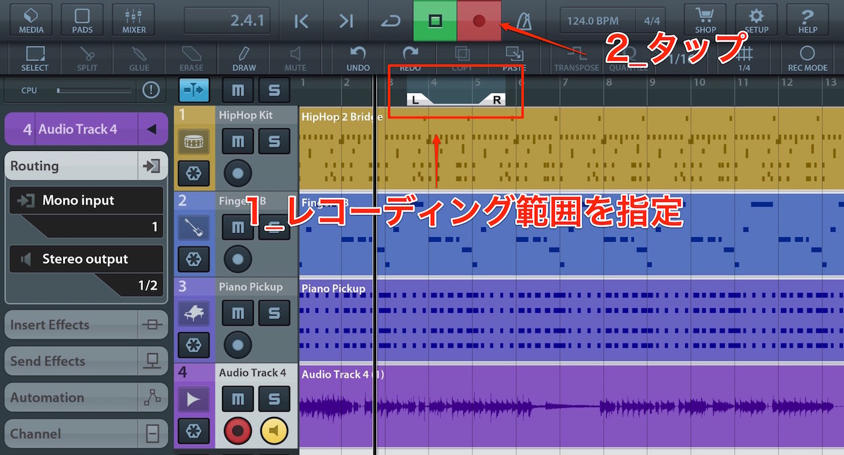Image resolution: width=844 pixels, height=455 pixels.
Task: Toggle the cycle loop button
Action: (x=390, y=21)
